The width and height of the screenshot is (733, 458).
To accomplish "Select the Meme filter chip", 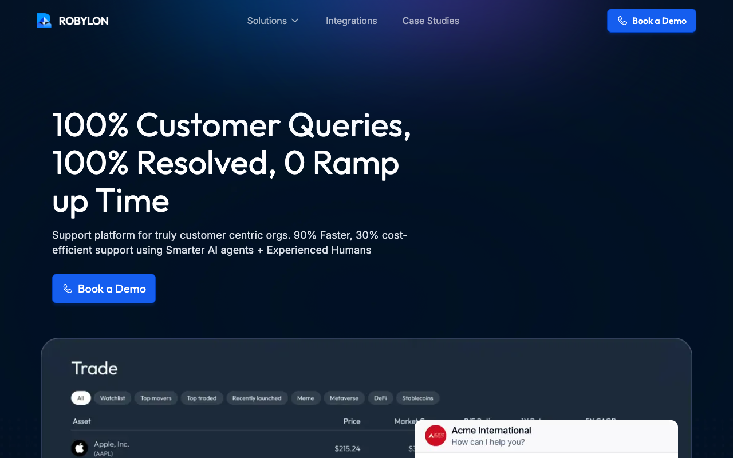I will (305, 398).
